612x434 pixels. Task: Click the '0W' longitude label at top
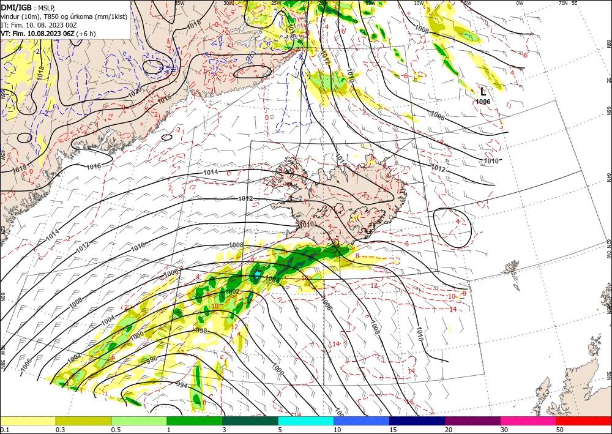520,3
